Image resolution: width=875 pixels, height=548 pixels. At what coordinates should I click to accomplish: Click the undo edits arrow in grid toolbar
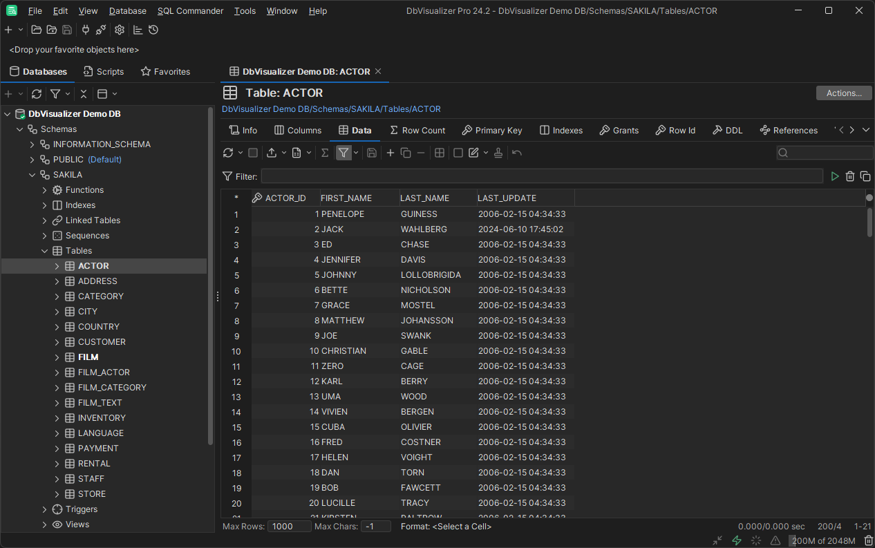[517, 153]
